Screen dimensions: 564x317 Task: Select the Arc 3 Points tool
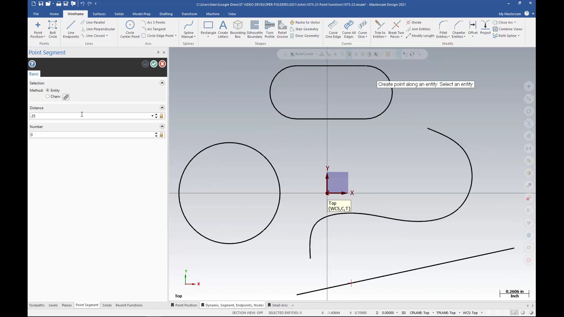tap(156, 22)
